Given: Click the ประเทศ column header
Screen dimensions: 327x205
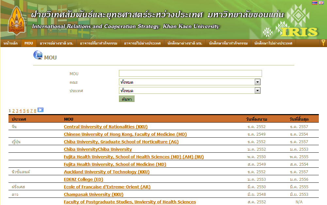Looking at the screenshot, I should tap(19, 119).
